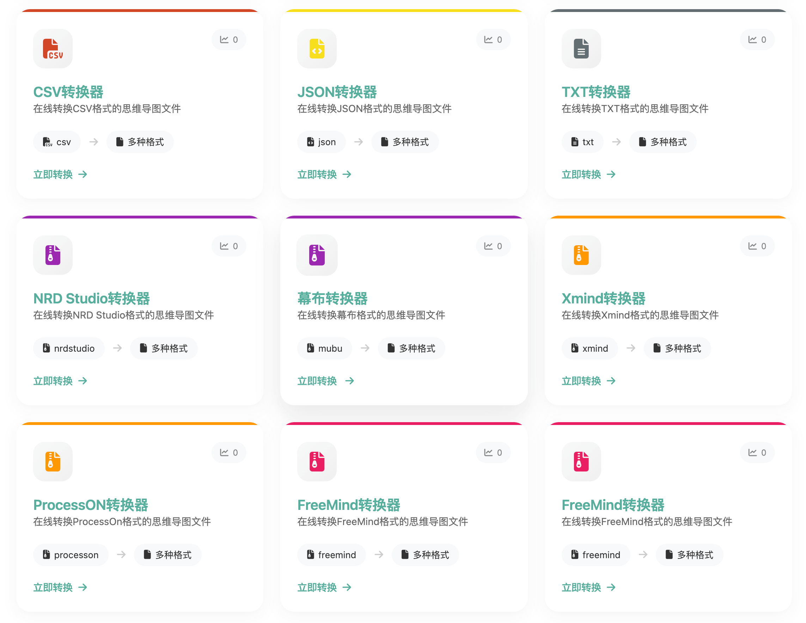Click 立即转换 under the JSON转换器 card
The image size is (806, 623).
pyautogui.click(x=324, y=174)
